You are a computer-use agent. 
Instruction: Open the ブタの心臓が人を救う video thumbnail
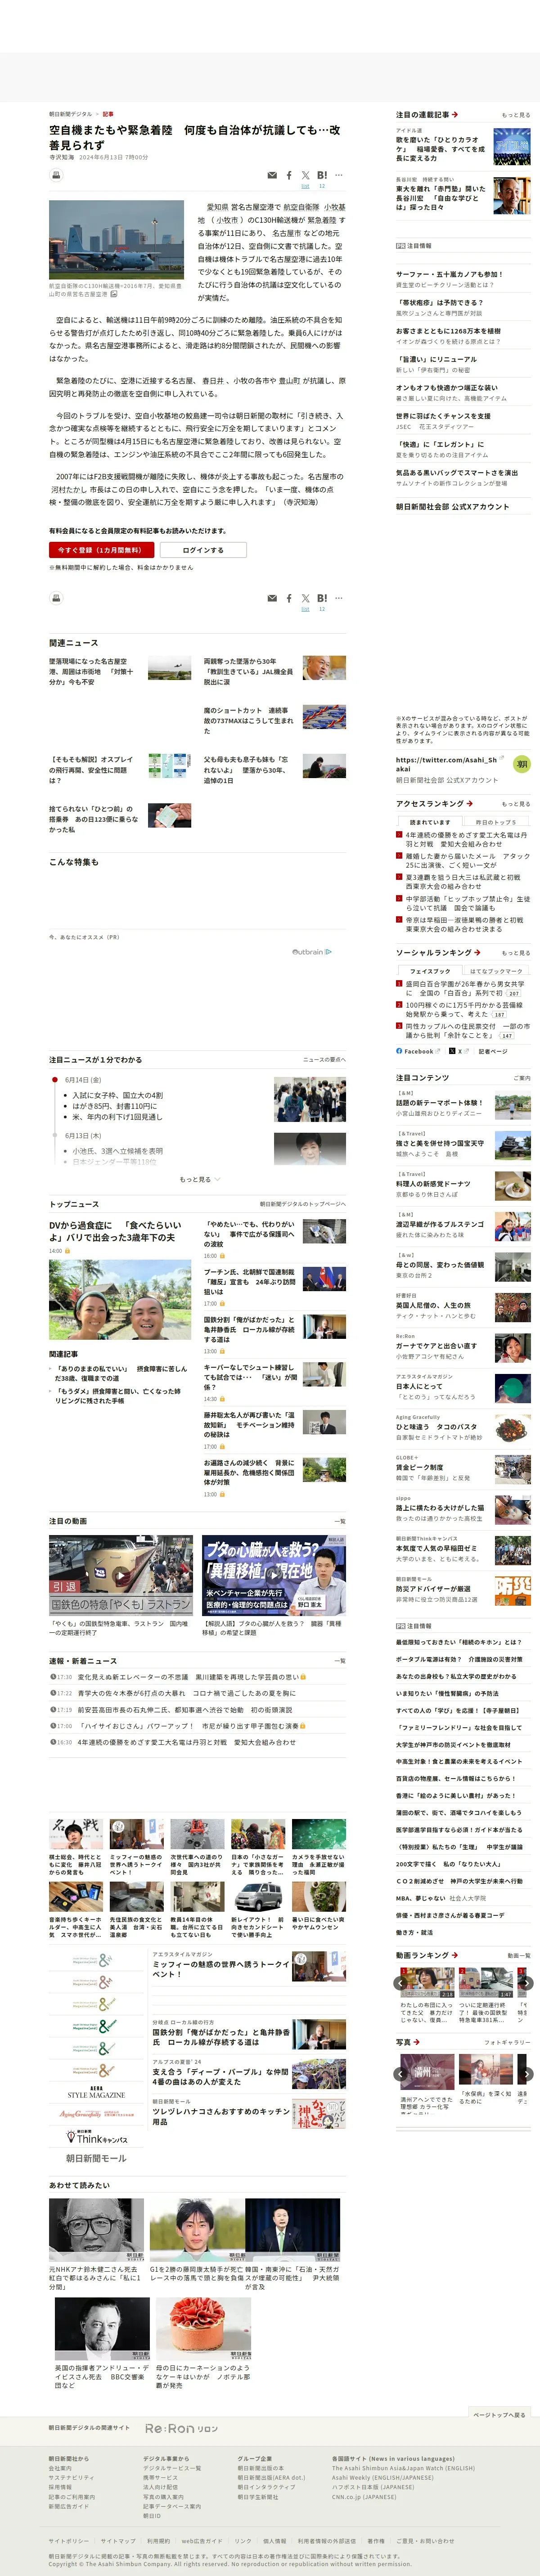(x=274, y=1574)
